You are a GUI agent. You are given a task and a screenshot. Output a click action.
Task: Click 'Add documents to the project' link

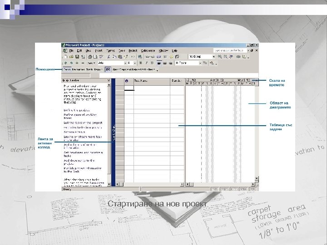(x=79, y=162)
